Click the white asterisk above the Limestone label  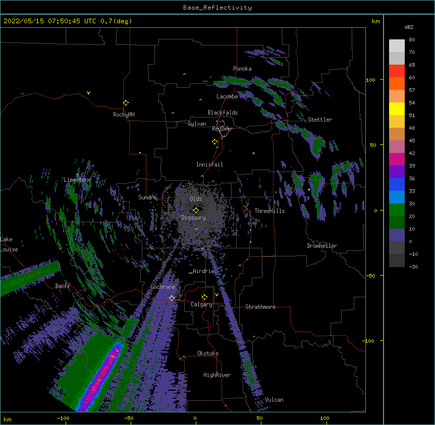pyautogui.click(x=77, y=175)
